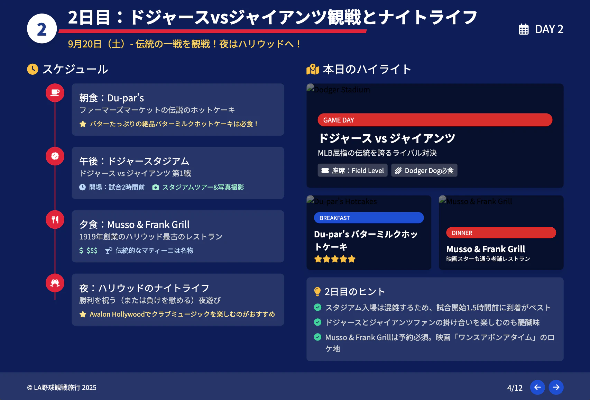Click the star icon beside Avalon Hollywood tip

tap(83, 314)
